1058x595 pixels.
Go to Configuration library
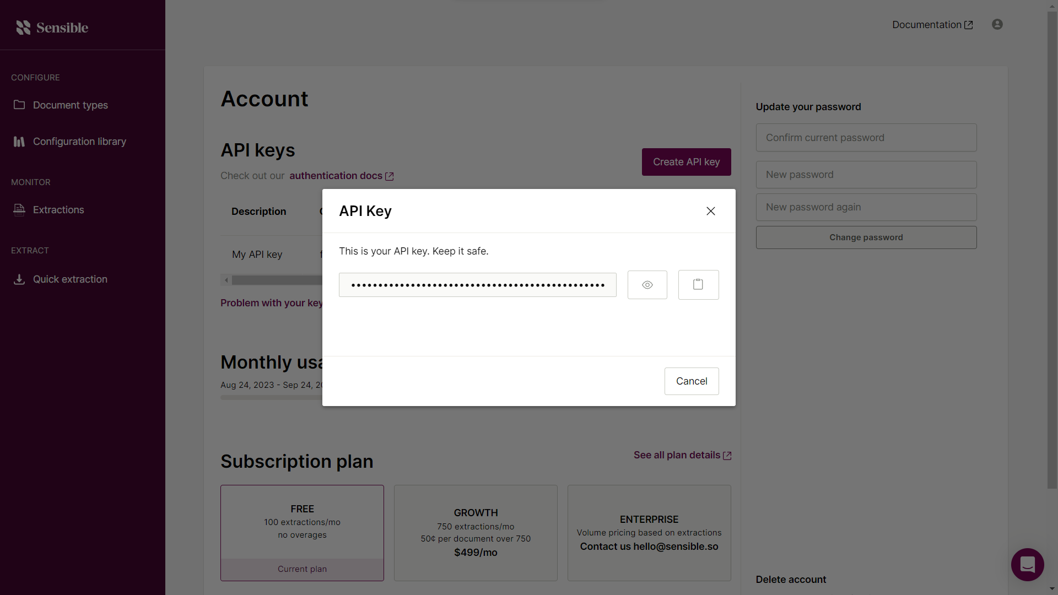[79, 142]
